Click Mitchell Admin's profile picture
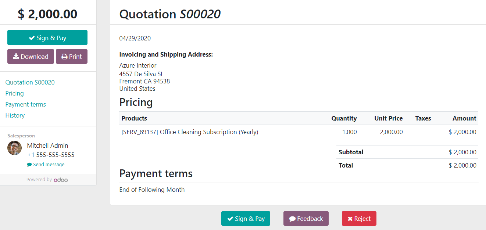 point(14,148)
